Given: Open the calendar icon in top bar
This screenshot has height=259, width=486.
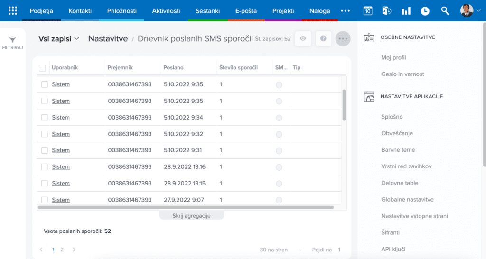Looking at the screenshot, I should pos(368,11).
